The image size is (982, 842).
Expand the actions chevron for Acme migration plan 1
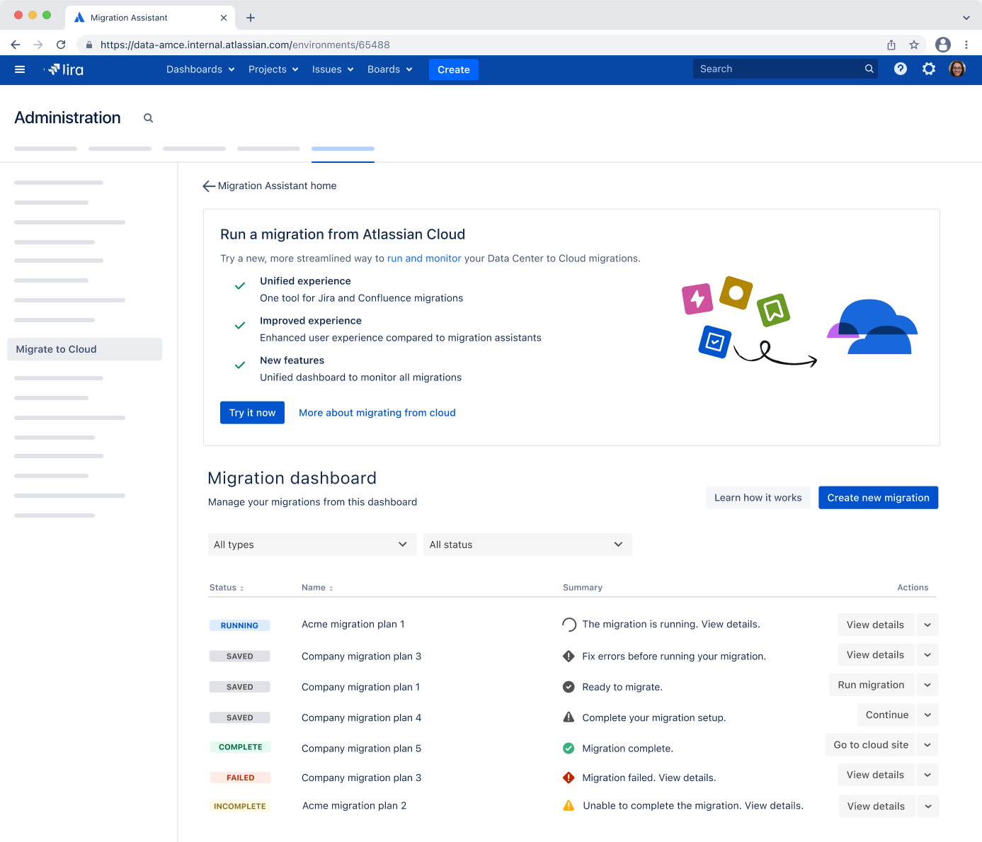[x=927, y=625]
